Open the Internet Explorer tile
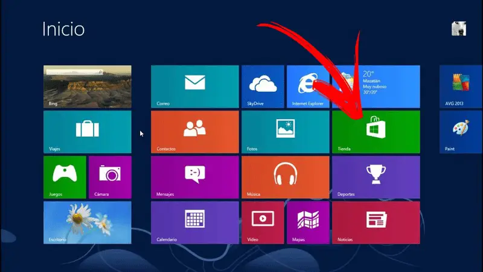483x272 pixels. click(308, 86)
